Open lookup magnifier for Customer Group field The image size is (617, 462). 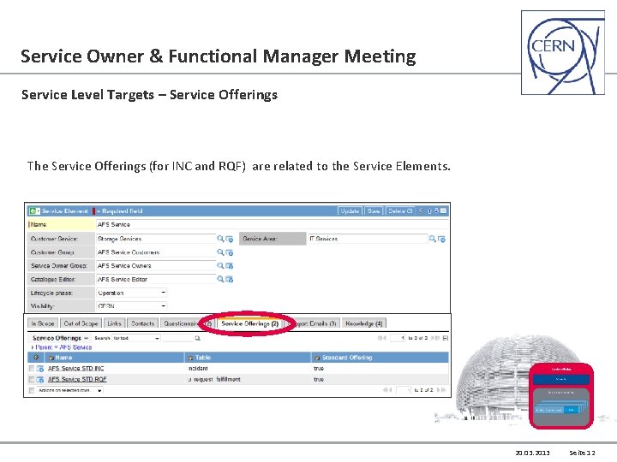coord(220,252)
